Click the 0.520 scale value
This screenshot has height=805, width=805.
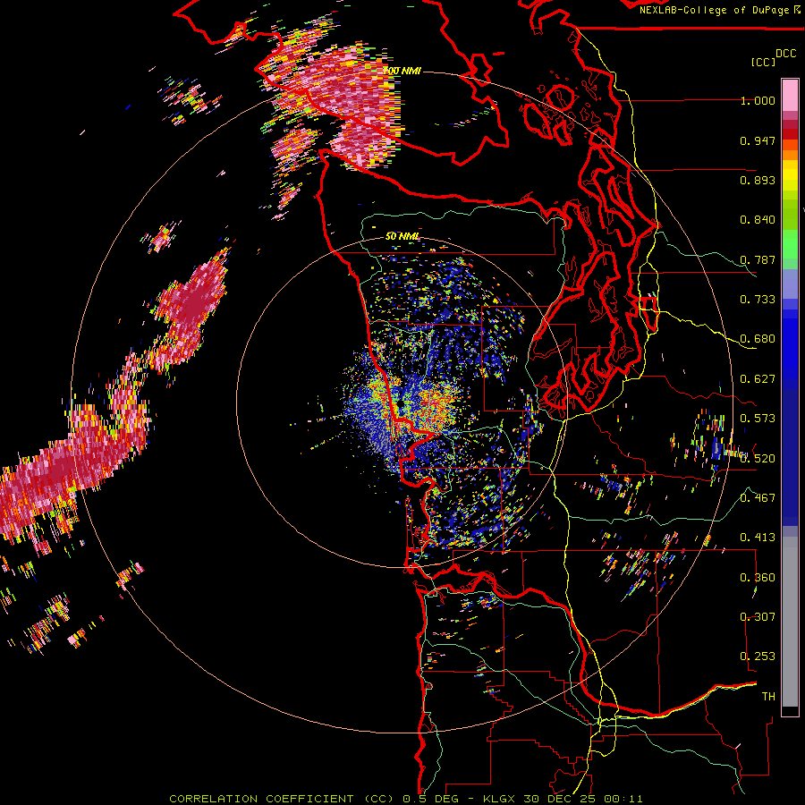[x=758, y=458]
